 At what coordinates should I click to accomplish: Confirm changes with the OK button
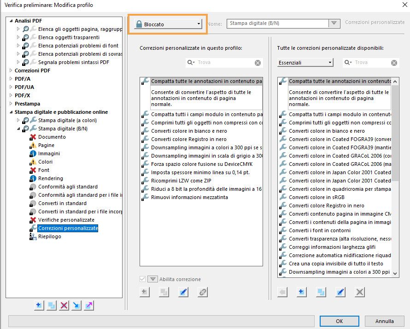coord(339,321)
